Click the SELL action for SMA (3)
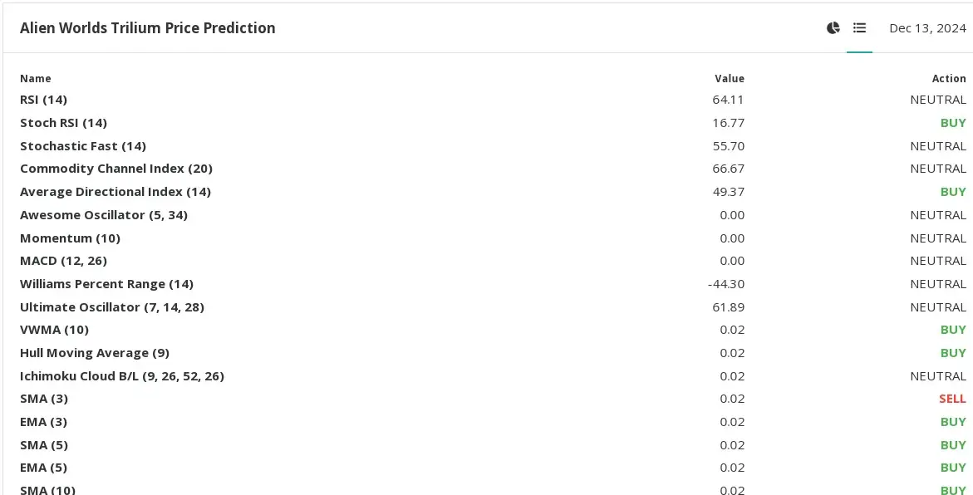 [952, 399]
